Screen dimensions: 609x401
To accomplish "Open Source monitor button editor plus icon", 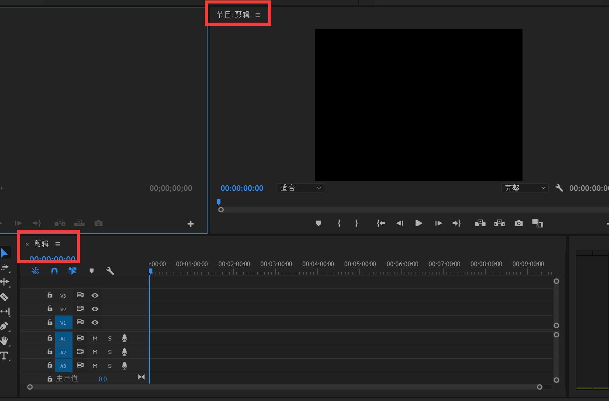I will 190,224.
